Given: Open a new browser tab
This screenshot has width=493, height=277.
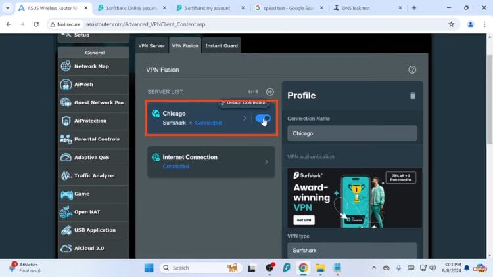Looking at the screenshot, I should click(414, 8).
